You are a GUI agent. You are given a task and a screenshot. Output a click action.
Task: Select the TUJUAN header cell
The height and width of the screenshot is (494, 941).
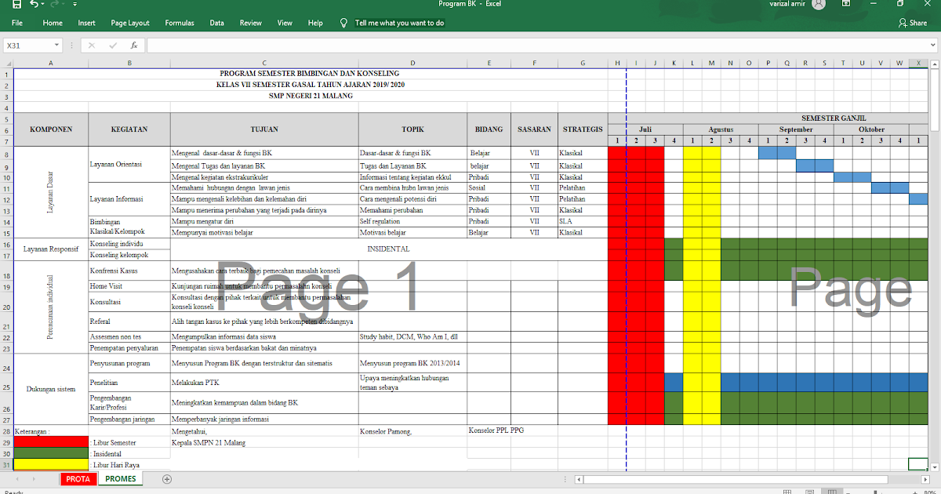click(x=264, y=129)
